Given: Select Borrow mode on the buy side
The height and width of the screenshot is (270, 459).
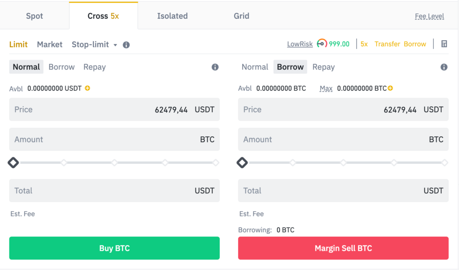Looking at the screenshot, I should click(61, 67).
